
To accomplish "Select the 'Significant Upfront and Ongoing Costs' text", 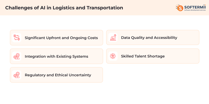I will 61,38.
